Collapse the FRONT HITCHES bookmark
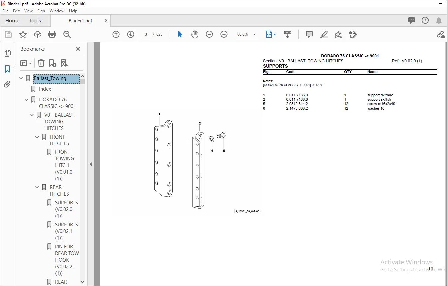 pos(37,137)
